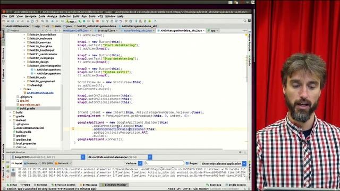This screenshot has width=340, height=191.
Task: Open the Event Log button
Action: coord(214,185)
